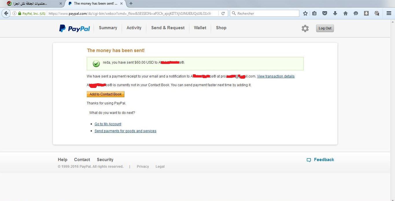
Task: Reload the page with refresh icon
Action: [223, 13]
